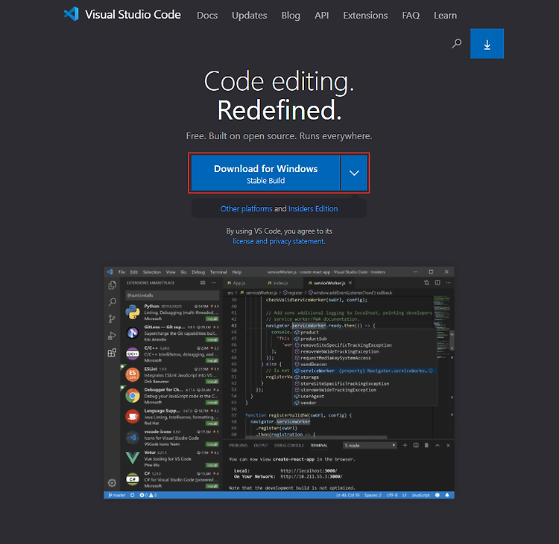Follow the Other platforms link
559x544 pixels.
pyautogui.click(x=246, y=208)
